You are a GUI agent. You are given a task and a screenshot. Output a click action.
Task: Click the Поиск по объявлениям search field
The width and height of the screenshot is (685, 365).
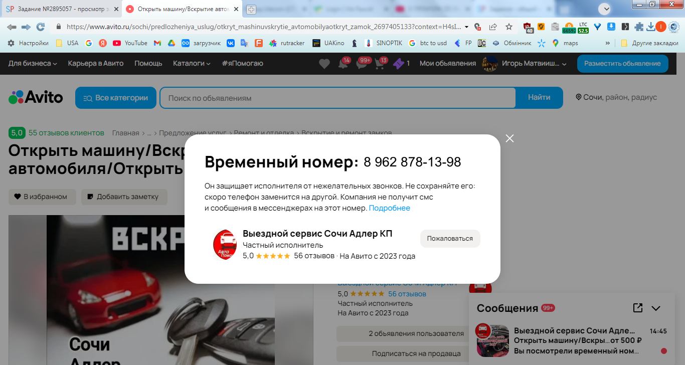(x=337, y=98)
